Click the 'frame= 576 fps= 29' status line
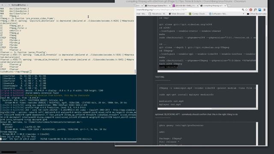274x154 pixels. click(46, 139)
